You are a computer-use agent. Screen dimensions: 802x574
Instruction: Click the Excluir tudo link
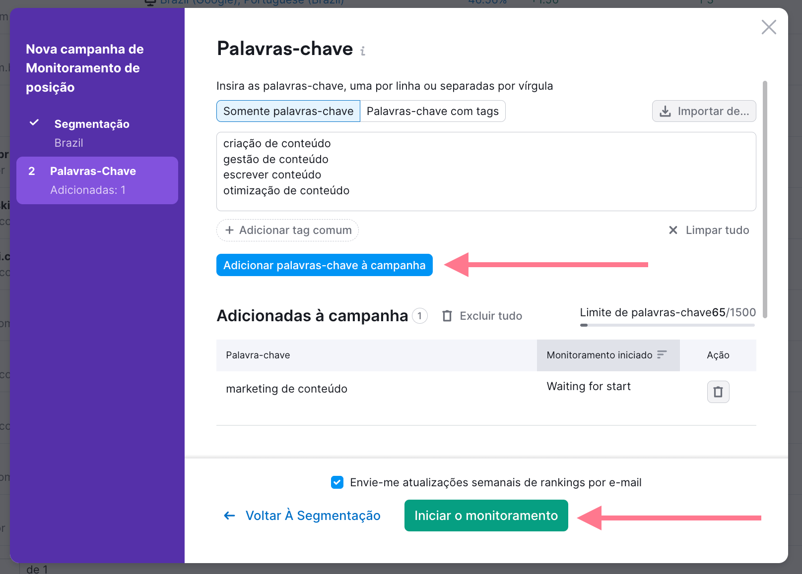tap(491, 316)
